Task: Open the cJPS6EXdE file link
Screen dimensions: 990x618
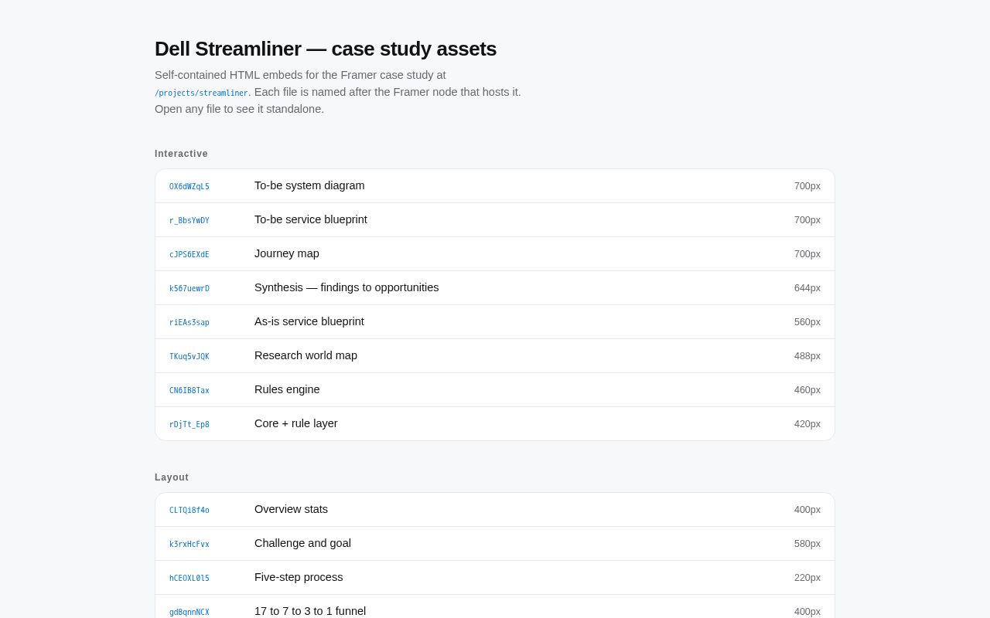Action: coord(189,254)
